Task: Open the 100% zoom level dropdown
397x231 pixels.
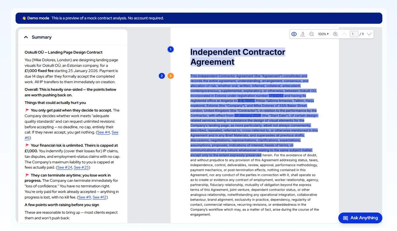Action: [323, 34]
